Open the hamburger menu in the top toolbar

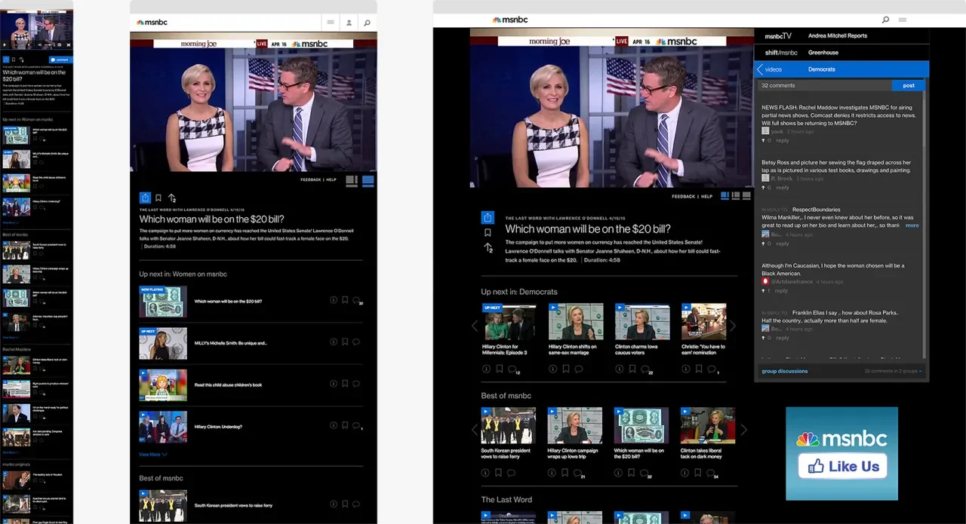[x=331, y=23]
